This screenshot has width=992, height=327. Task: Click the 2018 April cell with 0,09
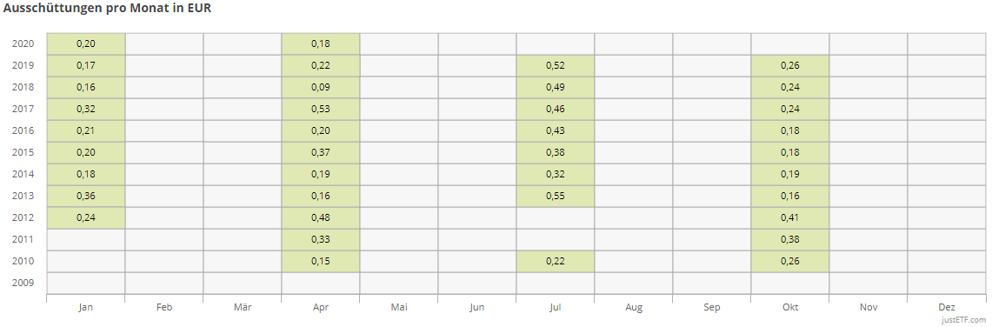point(321,87)
